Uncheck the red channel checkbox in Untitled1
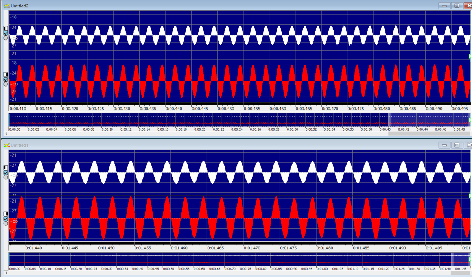The image size is (472, 277). (6, 219)
